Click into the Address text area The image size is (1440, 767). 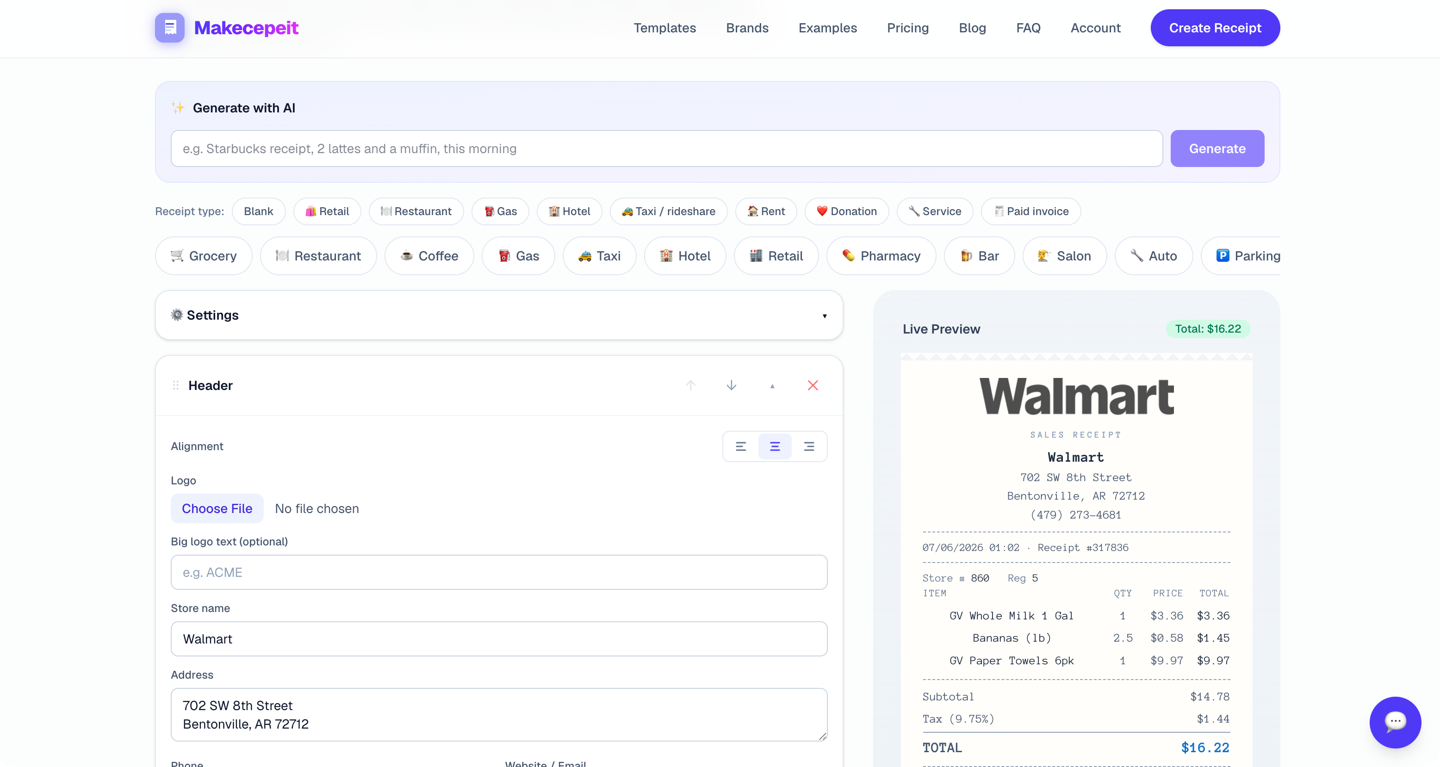(x=499, y=714)
